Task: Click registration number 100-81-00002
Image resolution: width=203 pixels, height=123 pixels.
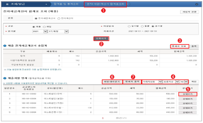Action: [x=29, y=94]
